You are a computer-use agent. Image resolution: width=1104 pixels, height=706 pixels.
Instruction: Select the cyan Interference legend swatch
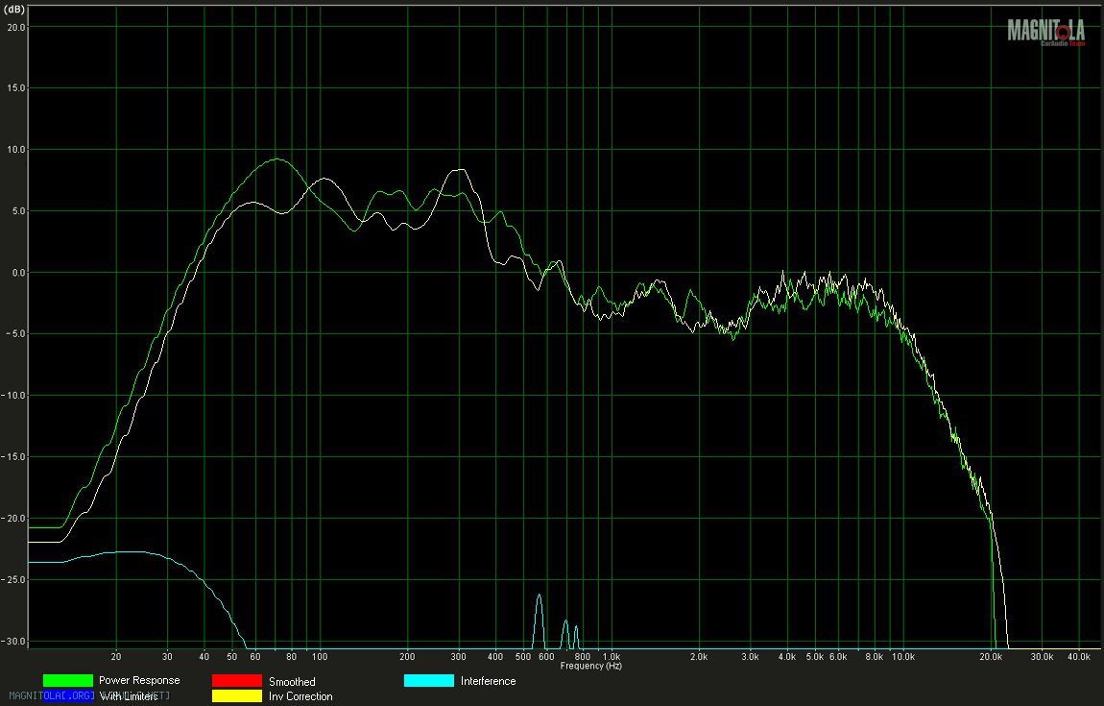(428, 681)
